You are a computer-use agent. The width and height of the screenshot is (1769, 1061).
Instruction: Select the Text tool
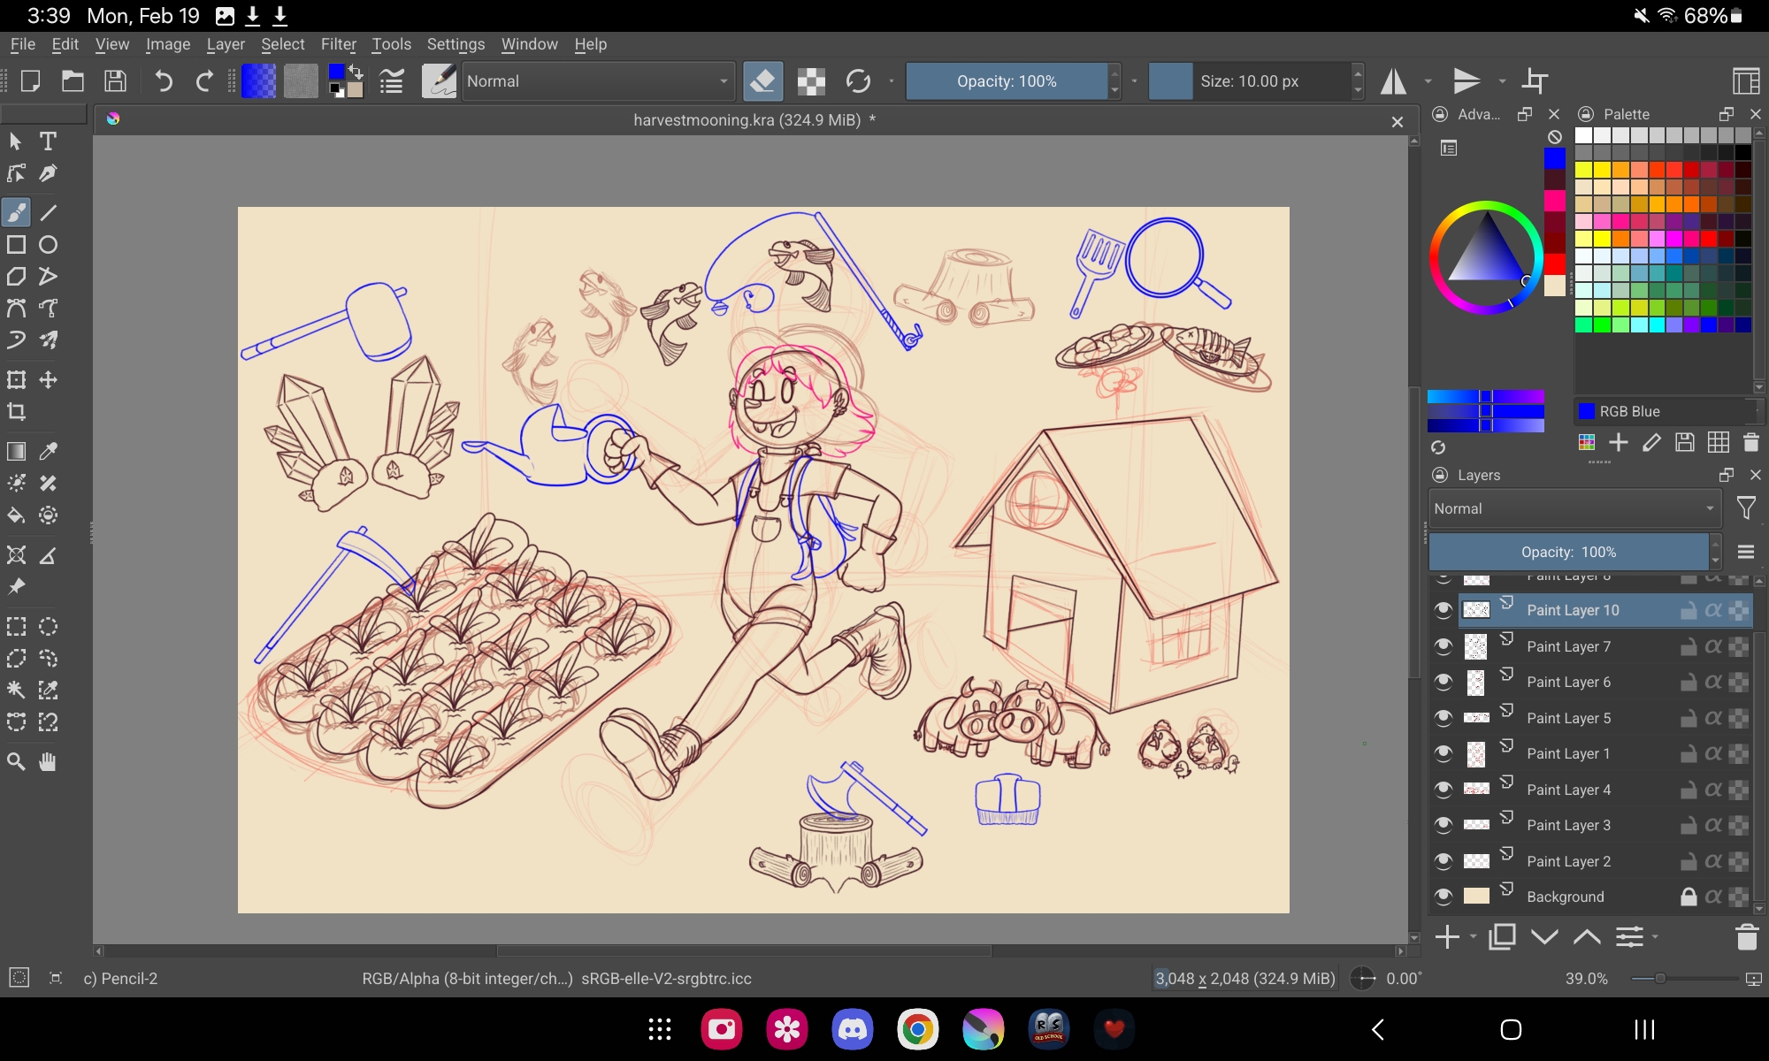coord(48,141)
